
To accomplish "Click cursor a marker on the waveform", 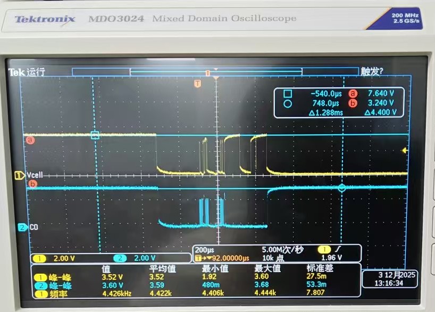I will tap(30, 139).
